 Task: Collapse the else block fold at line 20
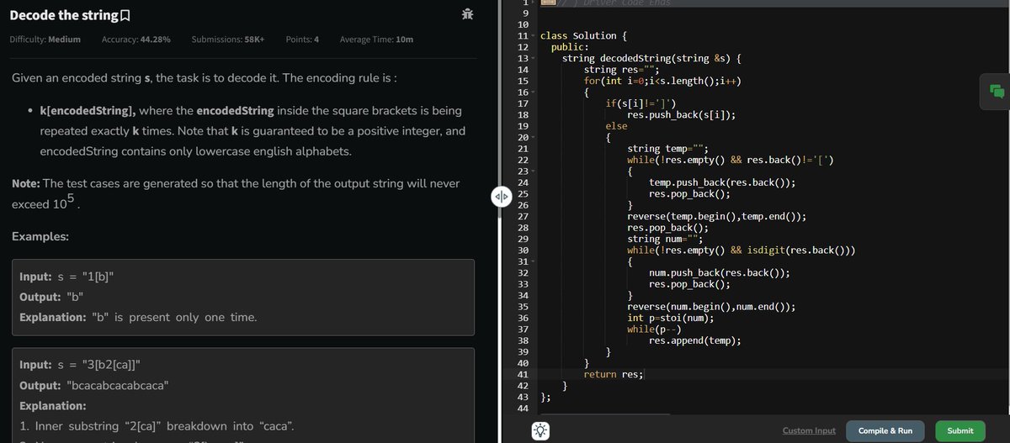click(534, 136)
